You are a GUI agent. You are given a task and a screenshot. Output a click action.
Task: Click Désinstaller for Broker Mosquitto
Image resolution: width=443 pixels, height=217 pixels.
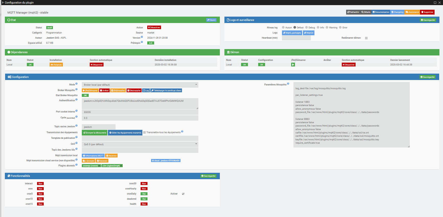pyautogui.click(x=134, y=90)
